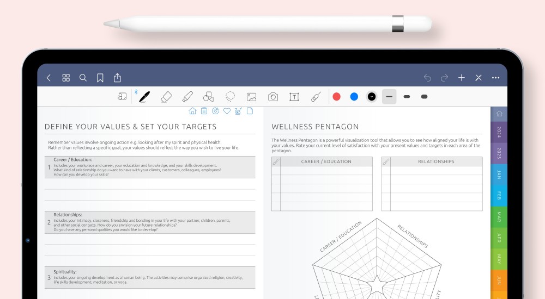Bookmark the current page
The height and width of the screenshot is (299, 545).
[100, 78]
